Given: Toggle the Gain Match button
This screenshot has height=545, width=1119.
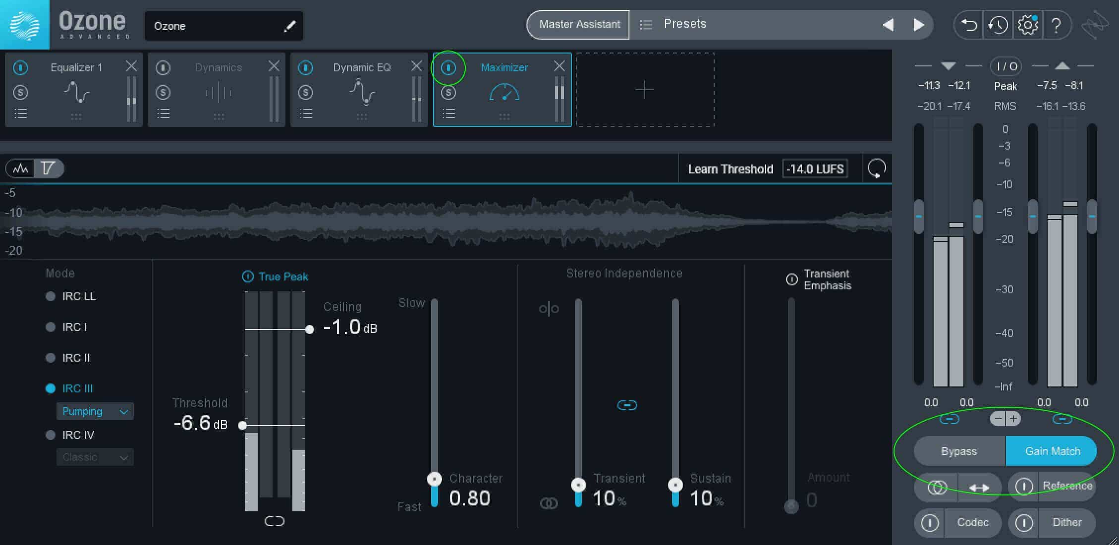Looking at the screenshot, I should point(1052,451).
